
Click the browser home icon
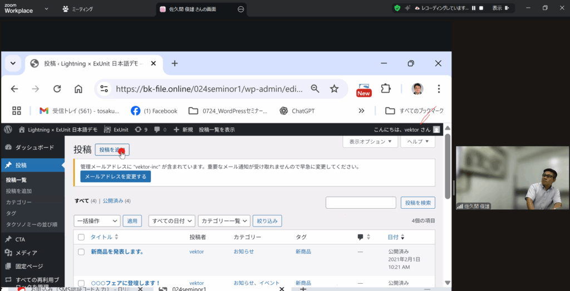click(78, 89)
